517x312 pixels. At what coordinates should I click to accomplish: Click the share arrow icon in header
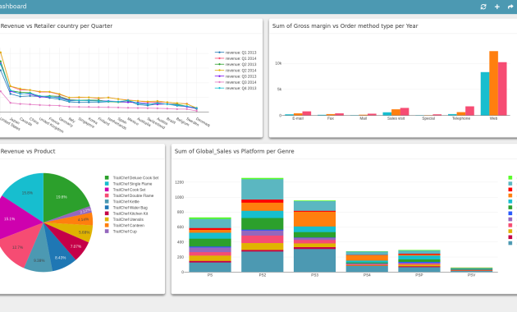pyautogui.click(x=510, y=7)
